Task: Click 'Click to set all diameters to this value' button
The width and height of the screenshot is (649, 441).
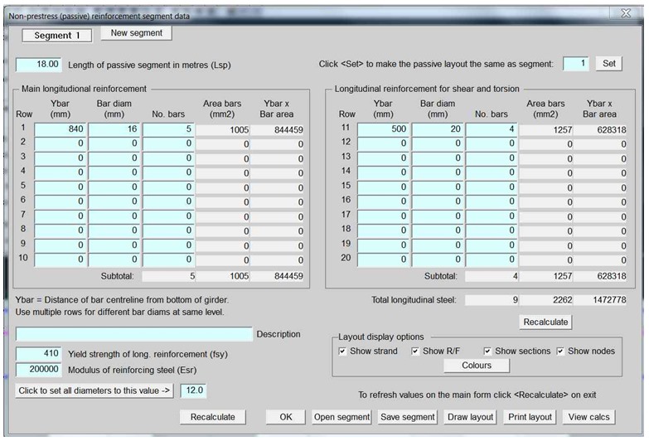Action: (x=94, y=390)
